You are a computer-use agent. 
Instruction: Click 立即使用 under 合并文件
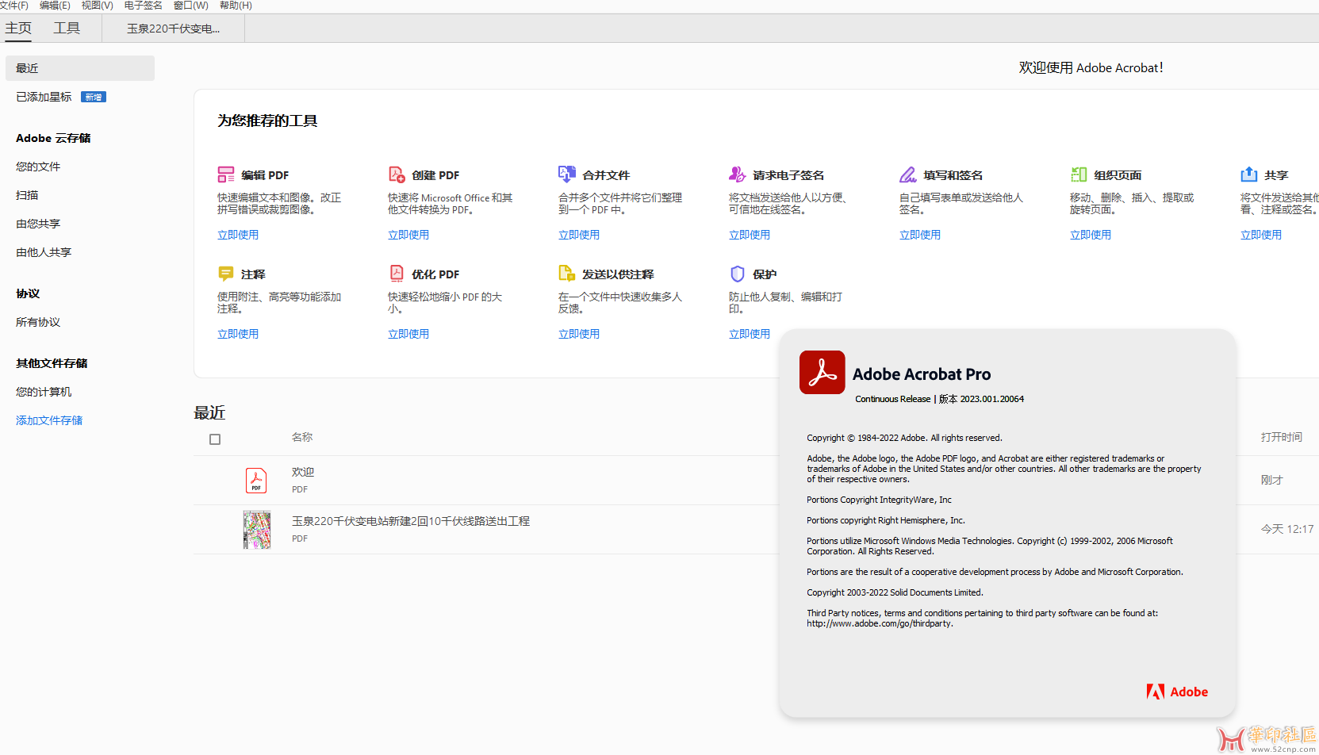pyautogui.click(x=579, y=235)
